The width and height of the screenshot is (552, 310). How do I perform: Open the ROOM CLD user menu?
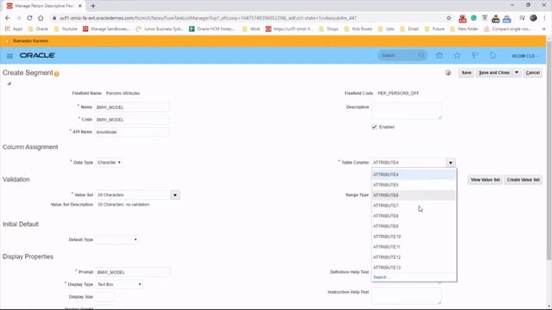pyautogui.click(x=525, y=56)
